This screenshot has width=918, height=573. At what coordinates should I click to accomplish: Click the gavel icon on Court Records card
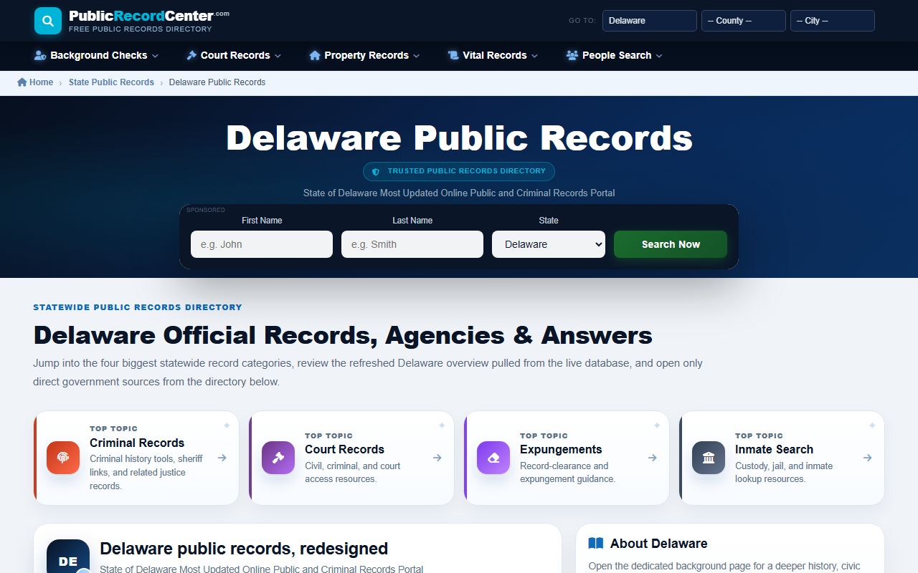[278, 458]
